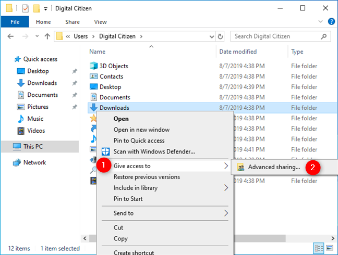The image size is (338, 255).
Task: Choose Pin to Quick access
Action: 139,141
